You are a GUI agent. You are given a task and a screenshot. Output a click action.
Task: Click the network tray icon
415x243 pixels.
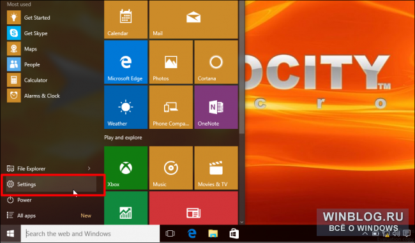point(386,233)
